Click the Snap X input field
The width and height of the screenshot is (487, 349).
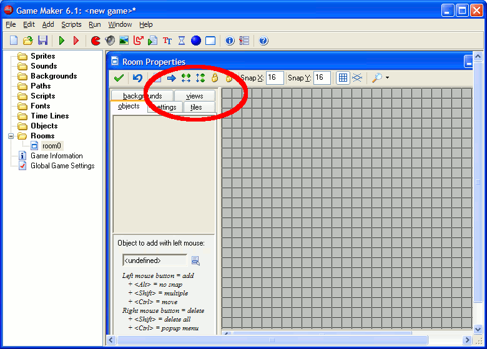coord(275,78)
